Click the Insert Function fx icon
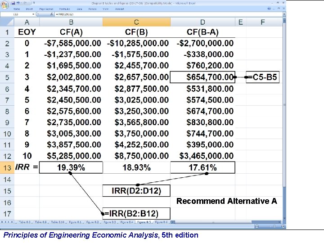Image resolution: width=324 pixels, height=243 pixels. pos(51,14)
